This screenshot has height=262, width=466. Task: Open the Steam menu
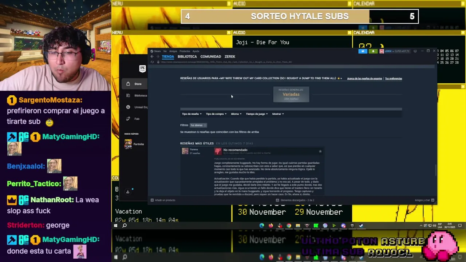tap(157, 51)
